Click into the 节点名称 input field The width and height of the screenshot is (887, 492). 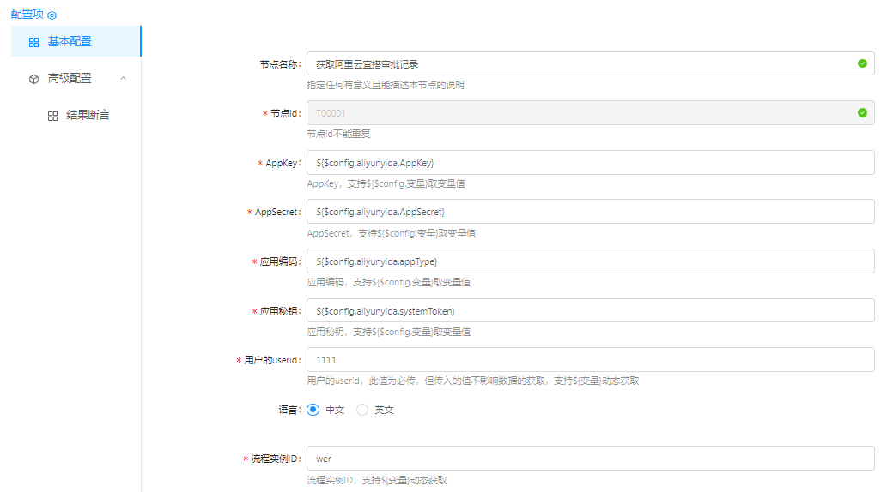pos(575,64)
